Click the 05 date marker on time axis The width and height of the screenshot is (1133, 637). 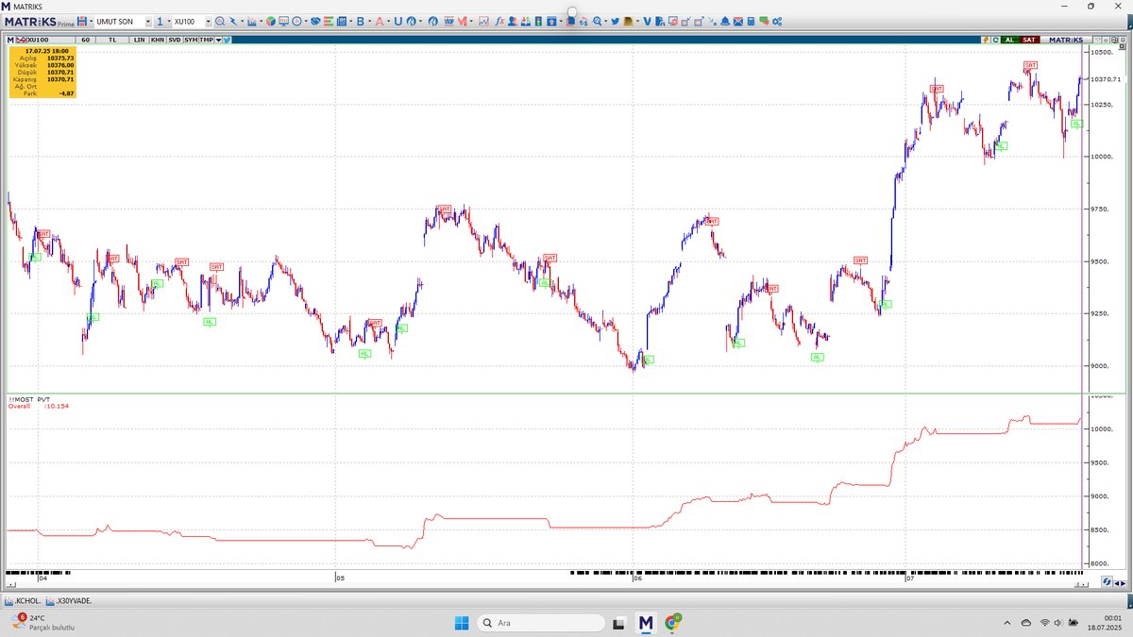pos(341,578)
